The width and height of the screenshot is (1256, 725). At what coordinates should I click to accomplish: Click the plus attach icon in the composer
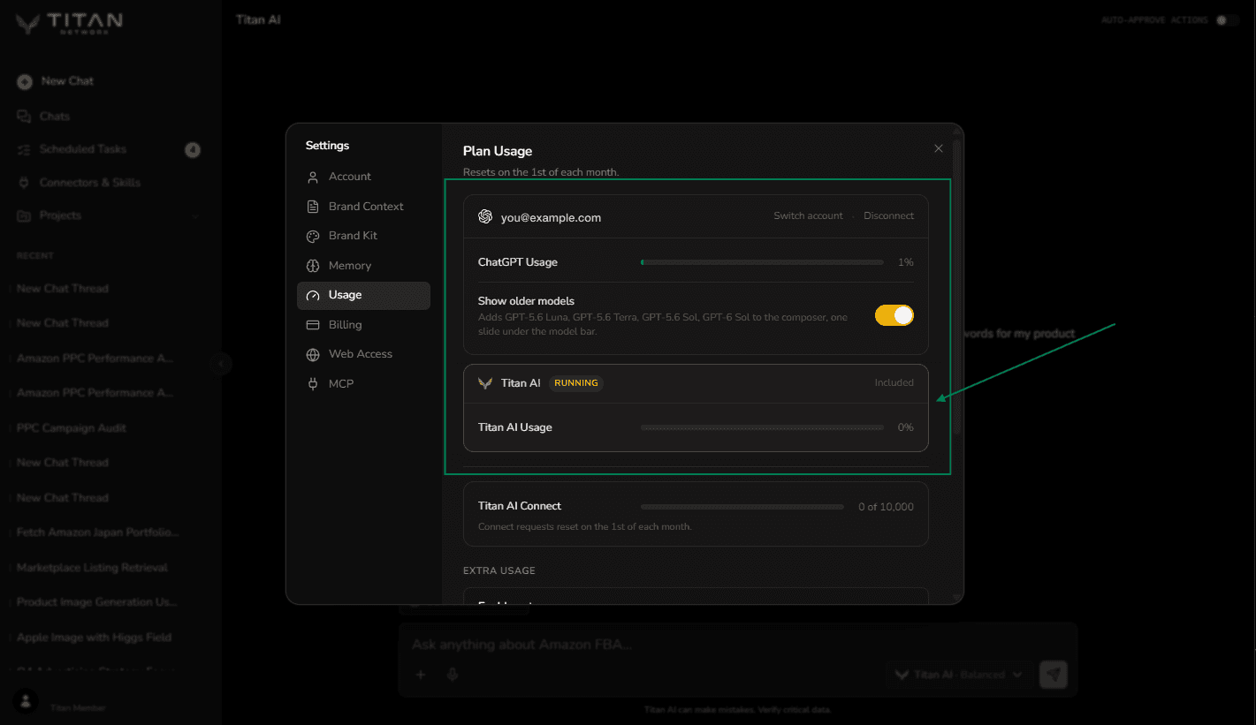point(421,675)
